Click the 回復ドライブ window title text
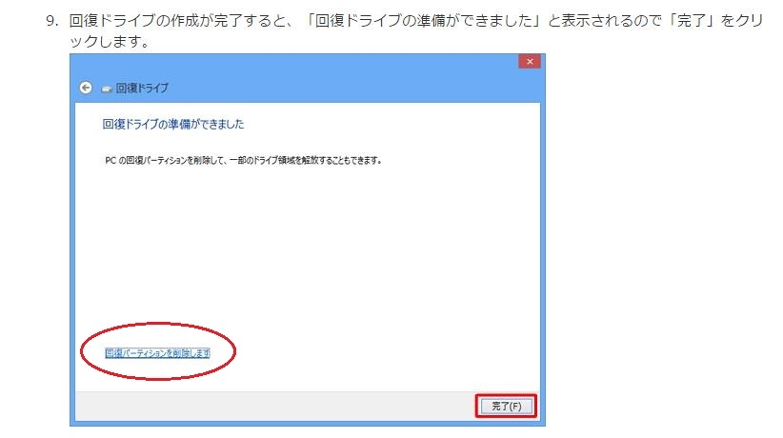 pyautogui.click(x=142, y=88)
